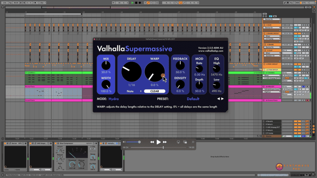Click the Glue Compressor Dry/Wet knob
Image resolution: width=317 pixels, height=178 pixels.
pos(93,167)
